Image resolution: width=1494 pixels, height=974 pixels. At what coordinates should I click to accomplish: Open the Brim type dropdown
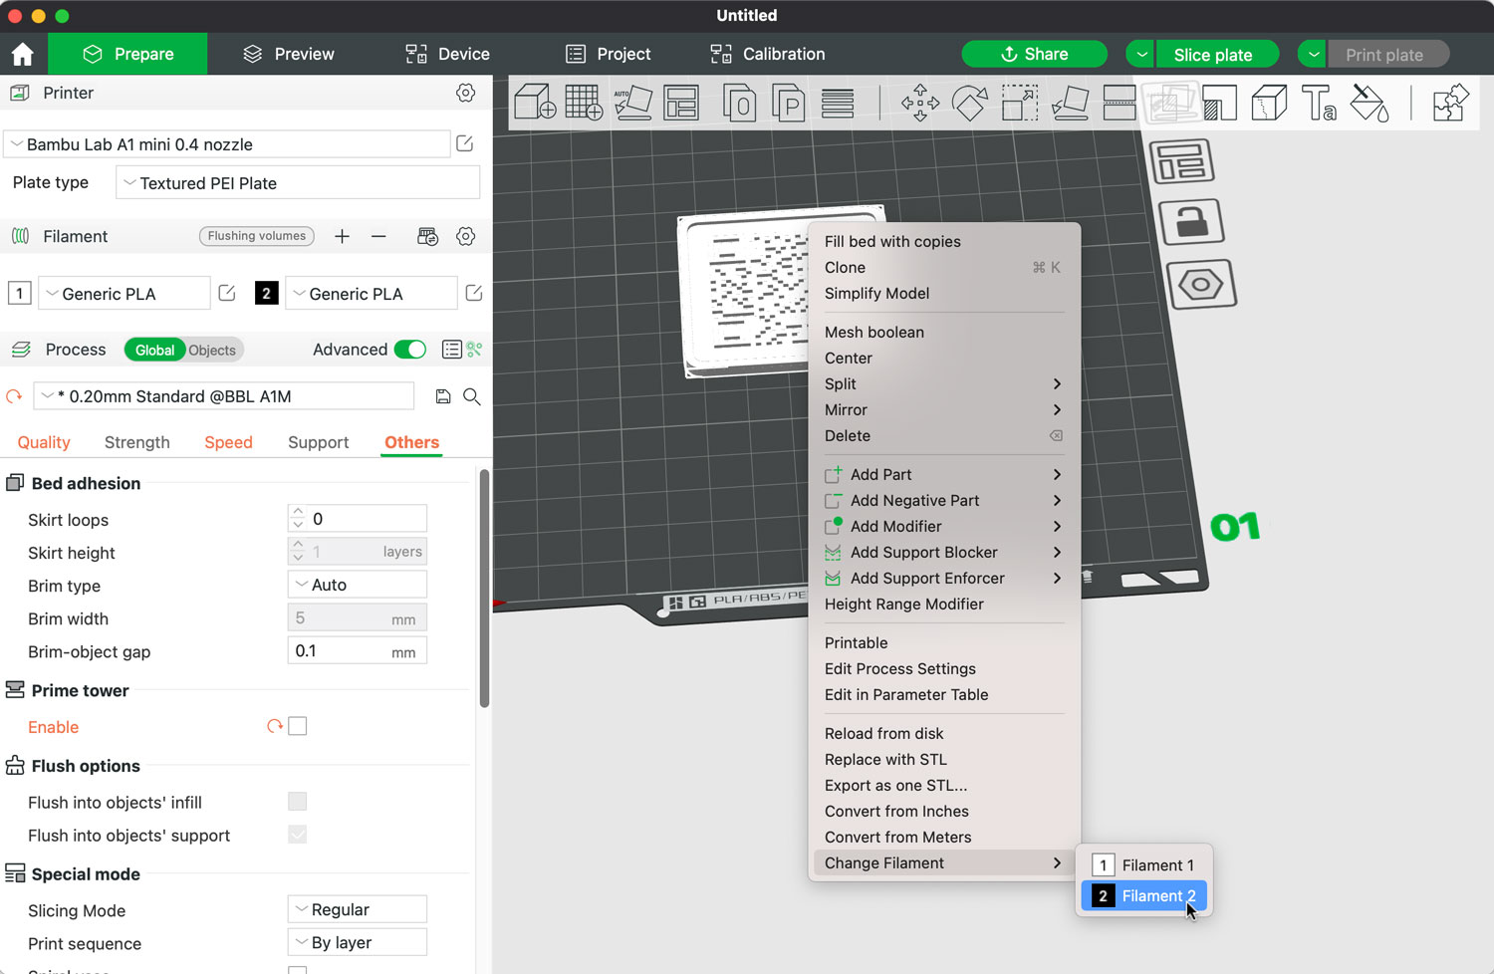tap(357, 584)
